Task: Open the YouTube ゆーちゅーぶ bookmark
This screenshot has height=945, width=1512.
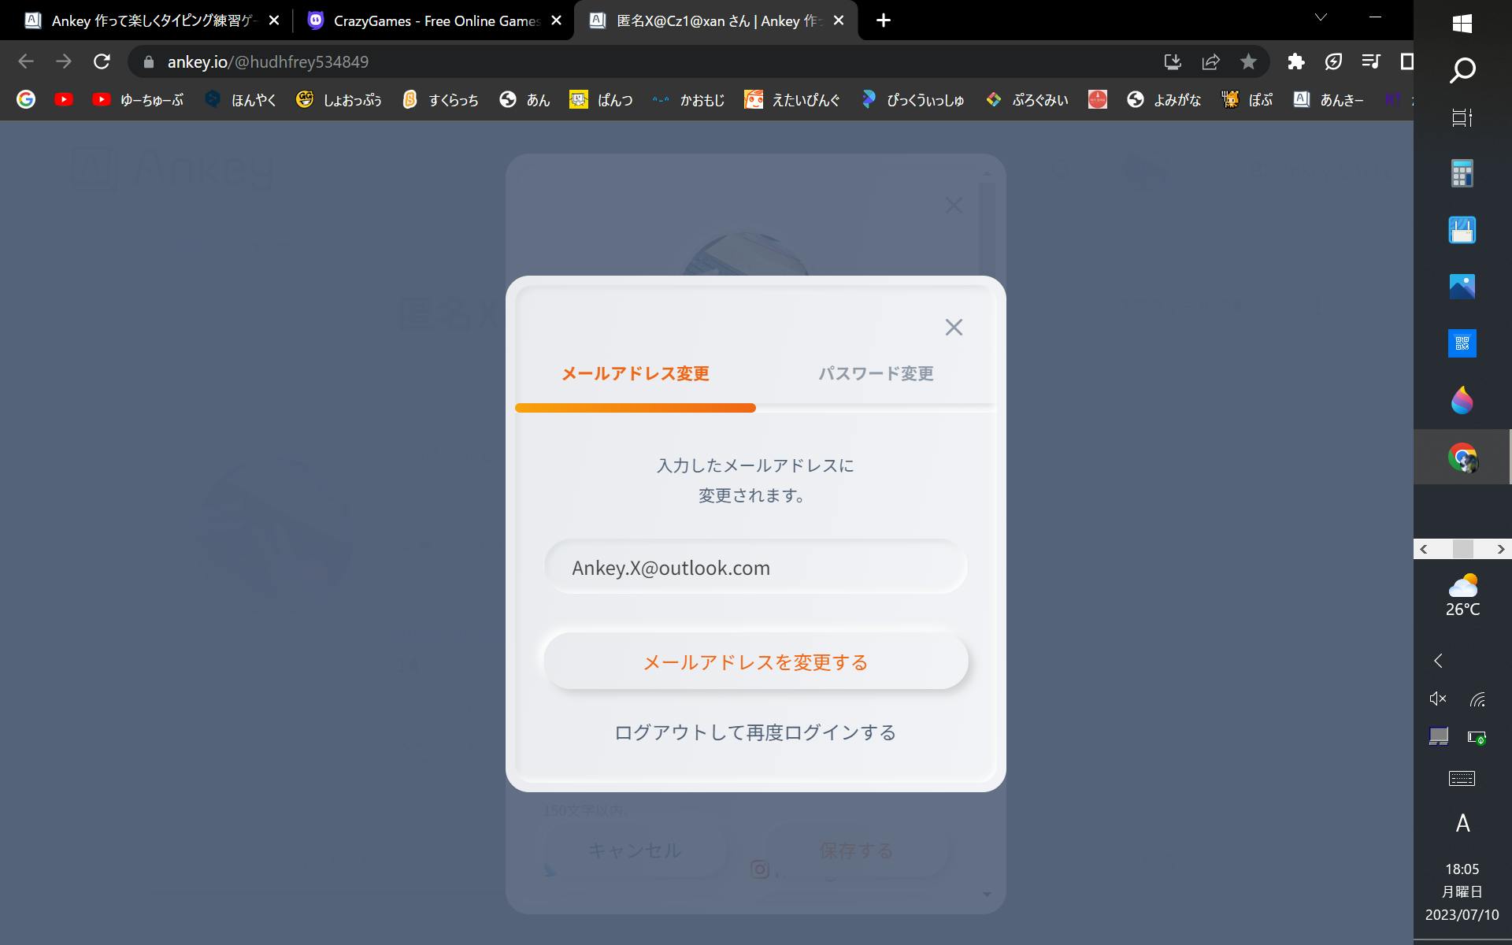Action: pyautogui.click(x=138, y=100)
